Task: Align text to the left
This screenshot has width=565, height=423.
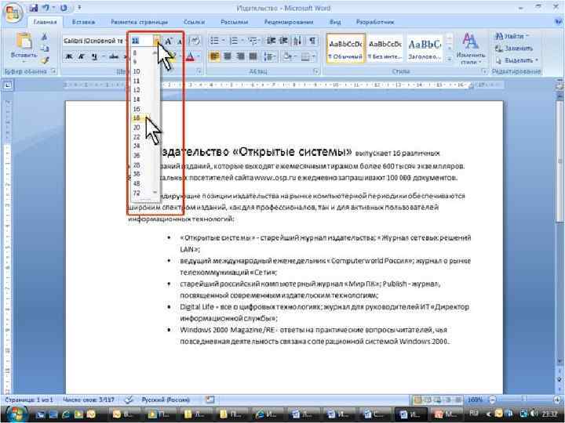Action: pos(214,56)
